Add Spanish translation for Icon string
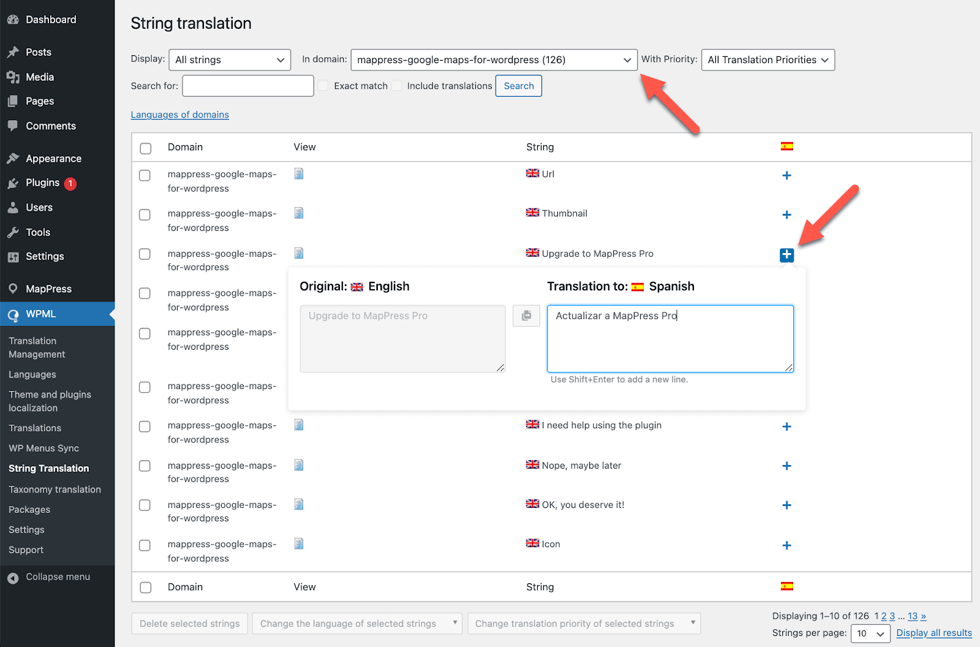 [x=787, y=545]
